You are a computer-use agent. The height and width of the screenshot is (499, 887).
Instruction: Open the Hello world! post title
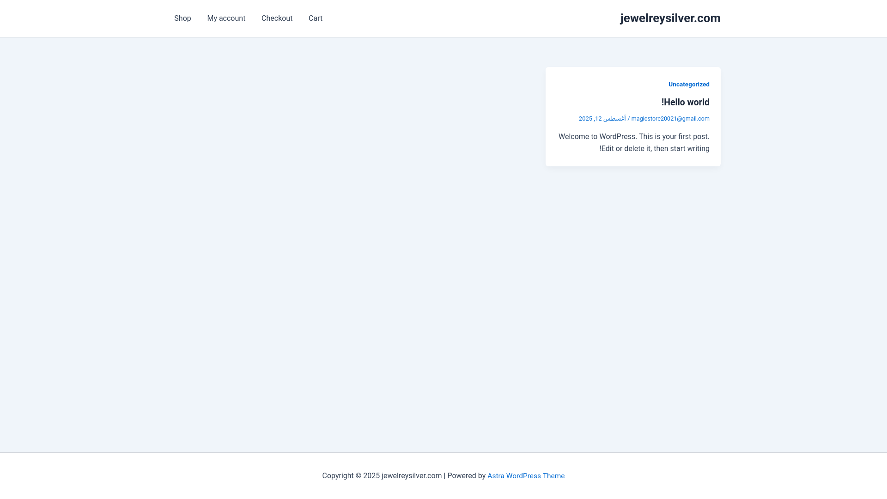(686, 102)
